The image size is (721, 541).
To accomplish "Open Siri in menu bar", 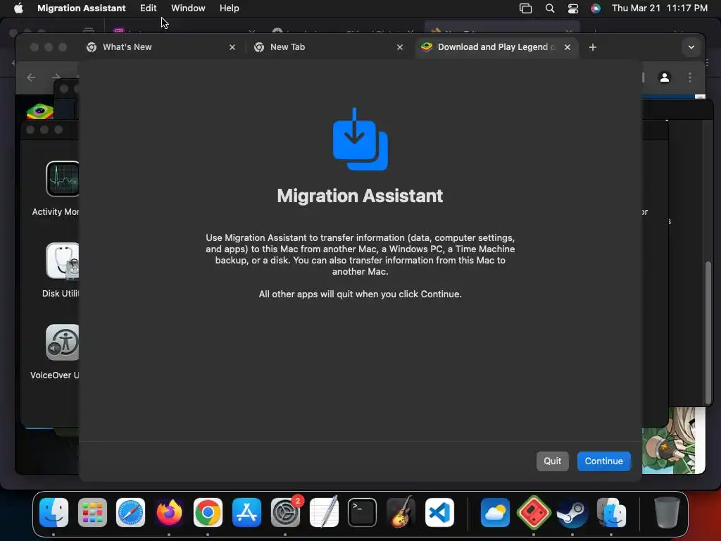I will (x=596, y=8).
